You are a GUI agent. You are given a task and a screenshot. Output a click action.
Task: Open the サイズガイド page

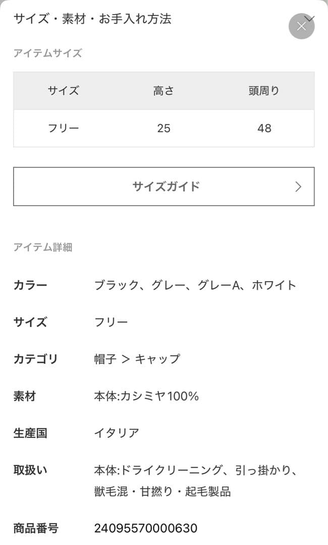point(164,186)
